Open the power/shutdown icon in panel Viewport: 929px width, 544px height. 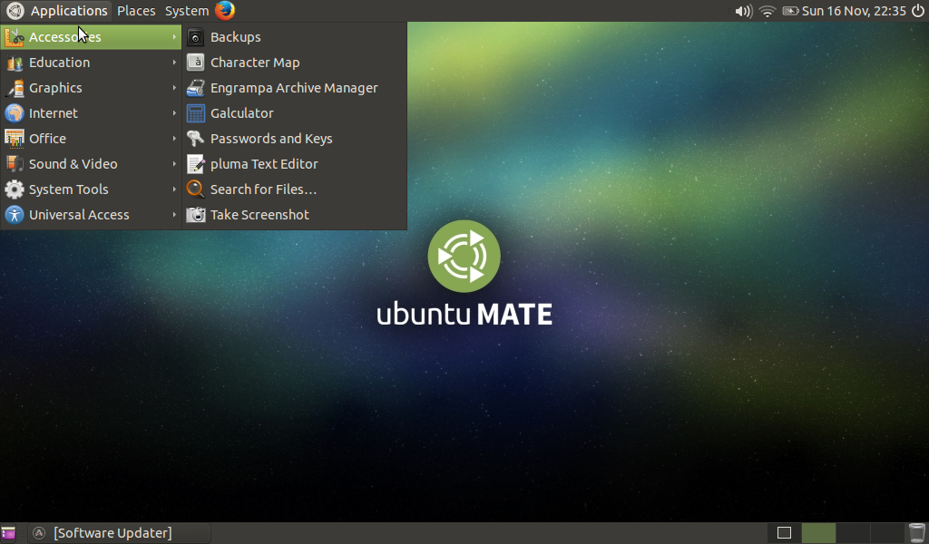pyautogui.click(x=918, y=11)
